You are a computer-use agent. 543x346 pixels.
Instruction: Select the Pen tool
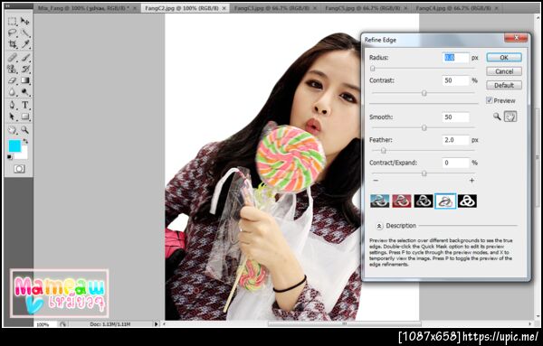(x=13, y=105)
